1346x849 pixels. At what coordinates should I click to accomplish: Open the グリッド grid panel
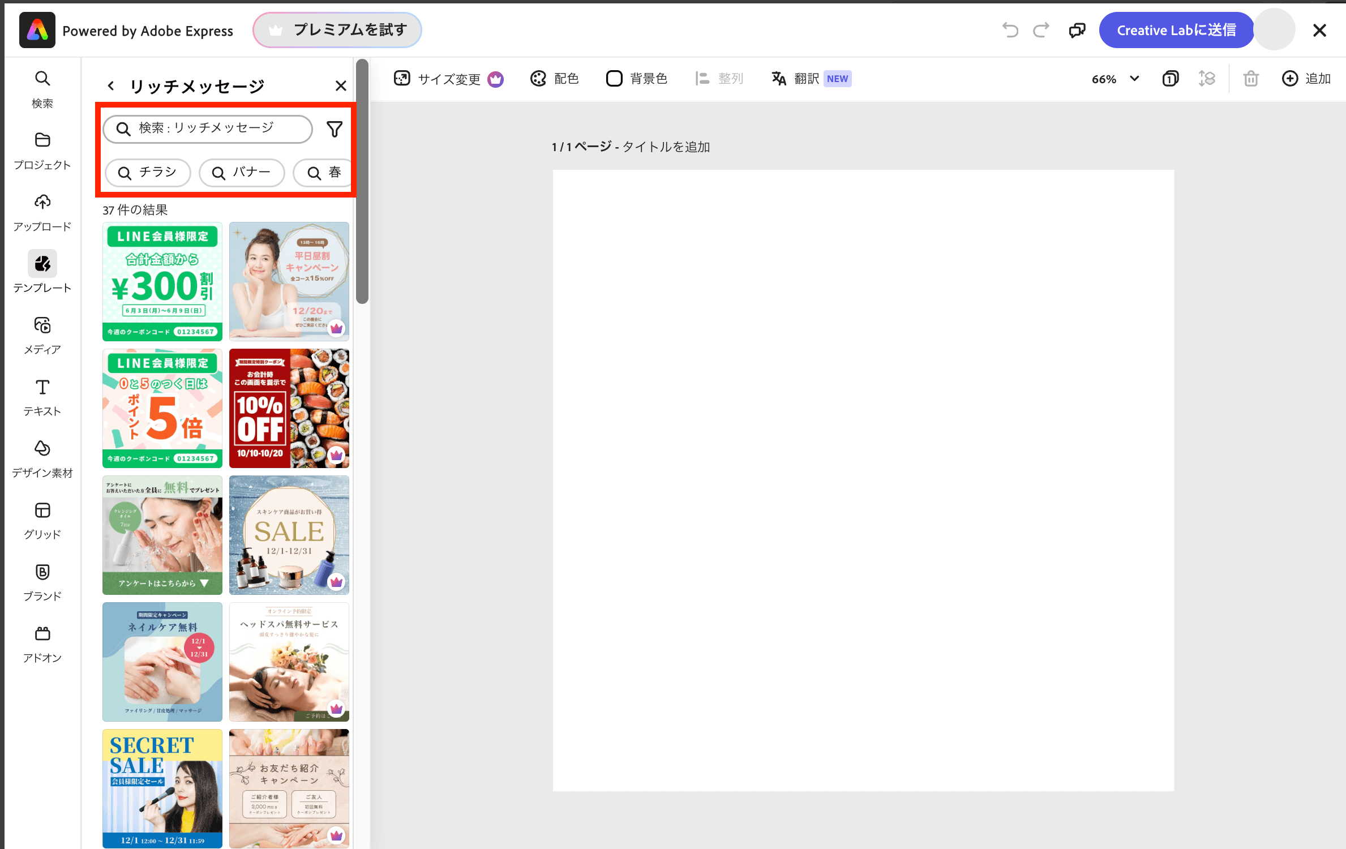pos(42,520)
